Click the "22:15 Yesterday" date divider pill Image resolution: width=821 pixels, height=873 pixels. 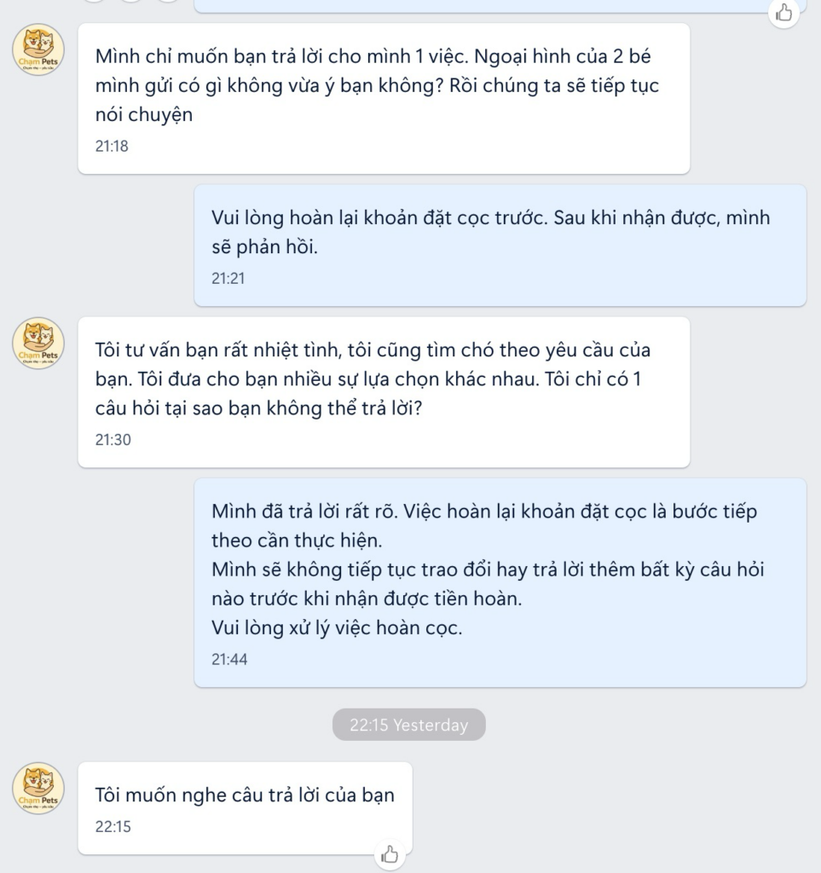point(408,725)
